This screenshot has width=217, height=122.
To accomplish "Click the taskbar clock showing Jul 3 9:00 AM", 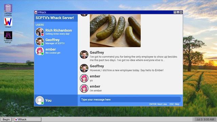I will [205, 119].
